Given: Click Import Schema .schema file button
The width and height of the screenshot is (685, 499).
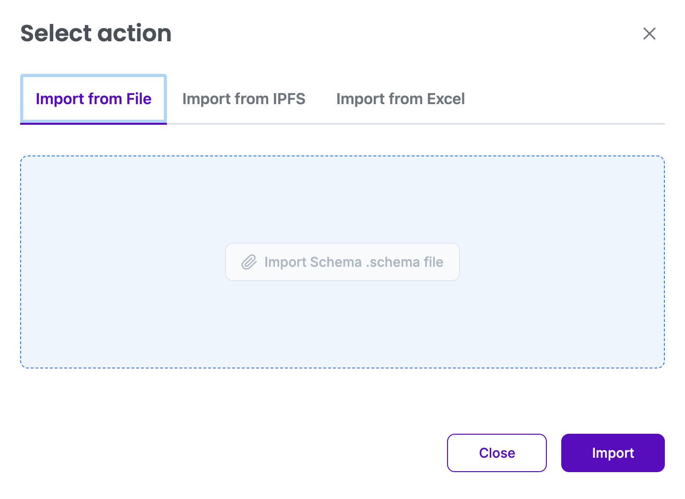Looking at the screenshot, I should 342,262.
